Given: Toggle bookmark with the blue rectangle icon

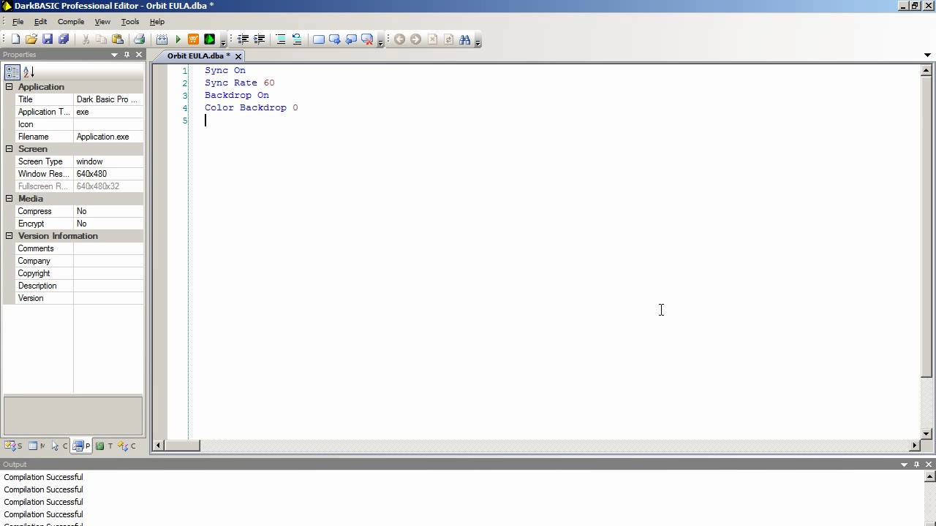Looking at the screenshot, I should [x=319, y=39].
